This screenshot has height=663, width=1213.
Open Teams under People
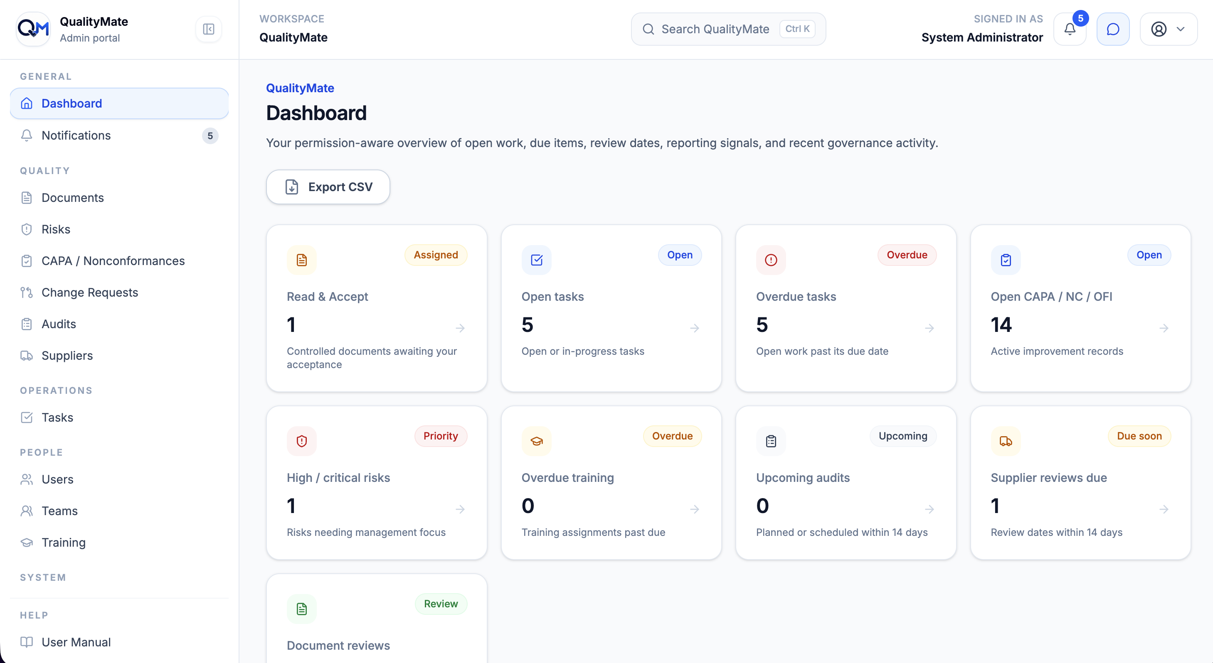(x=119, y=511)
